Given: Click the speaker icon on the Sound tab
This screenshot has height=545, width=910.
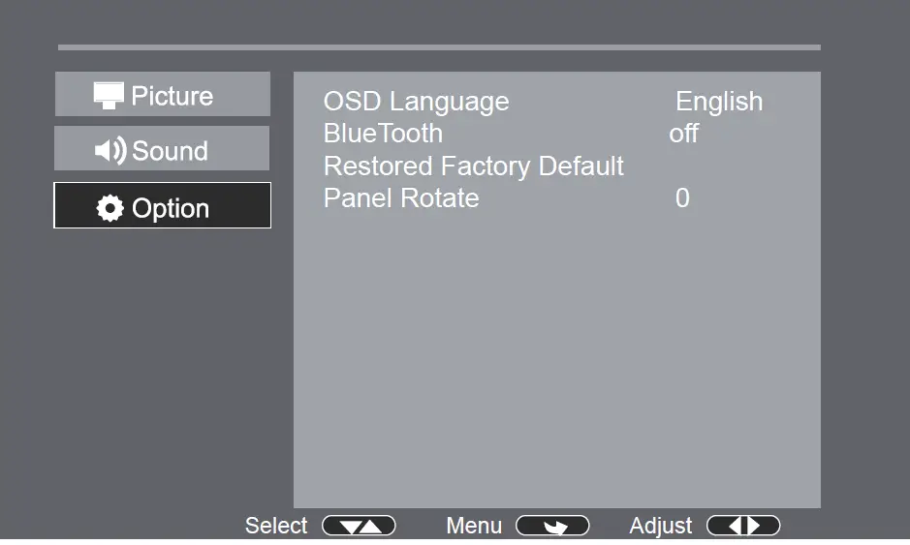Looking at the screenshot, I should tap(110, 151).
